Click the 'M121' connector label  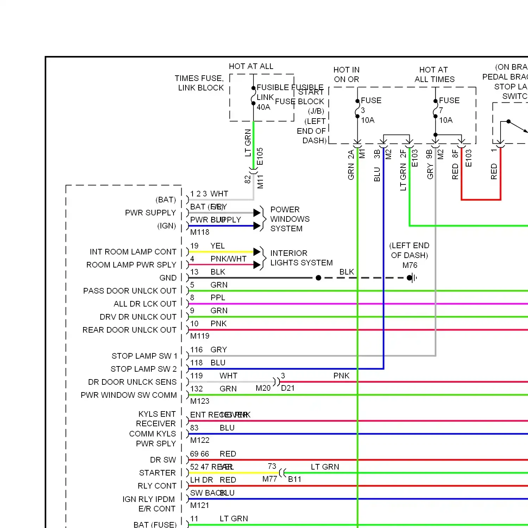[200, 505]
